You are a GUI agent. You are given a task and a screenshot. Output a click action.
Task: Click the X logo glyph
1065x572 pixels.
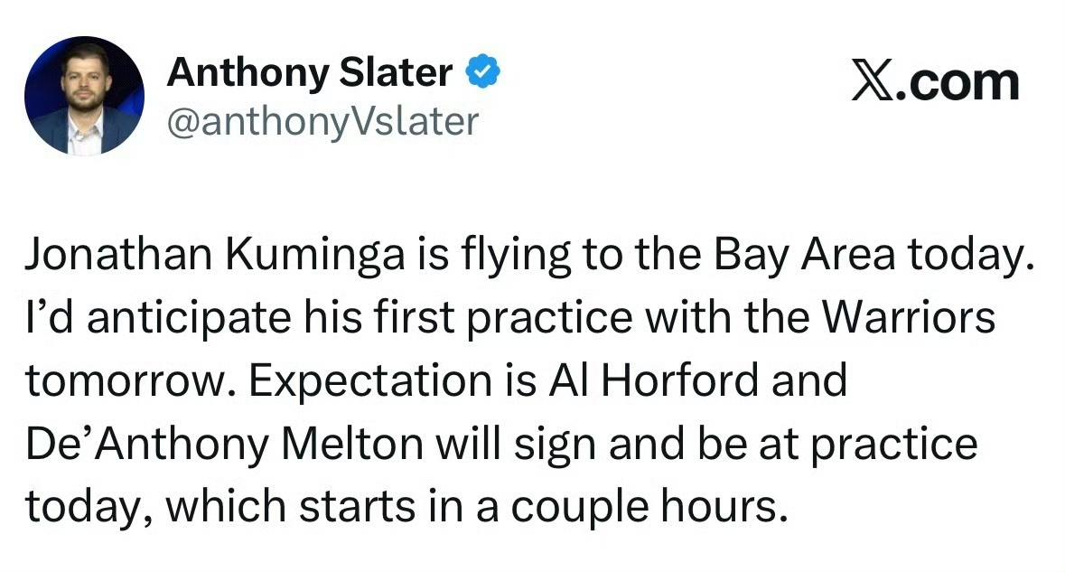pyautogui.click(x=871, y=82)
